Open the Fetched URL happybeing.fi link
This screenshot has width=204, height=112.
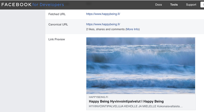tap(103, 14)
